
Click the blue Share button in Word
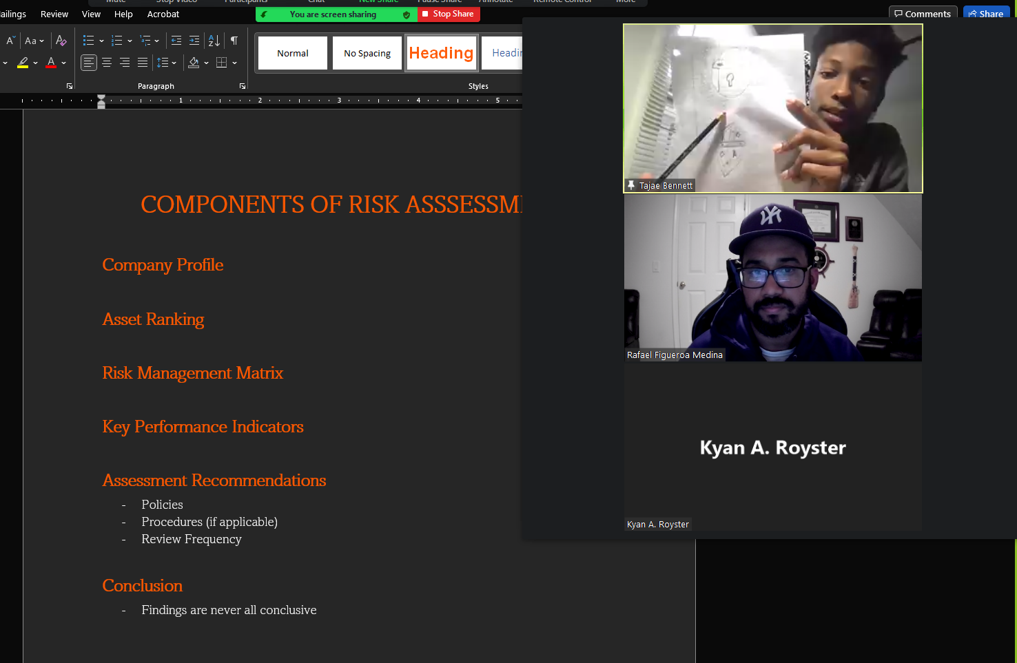tap(987, 14)
